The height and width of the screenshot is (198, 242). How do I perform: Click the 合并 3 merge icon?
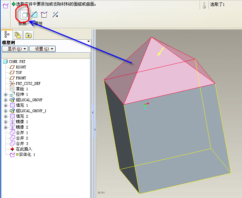12,144
